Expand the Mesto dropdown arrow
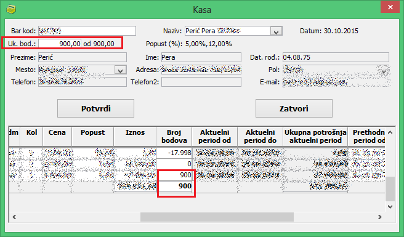 pyautogui.click(x=120, y=70)
